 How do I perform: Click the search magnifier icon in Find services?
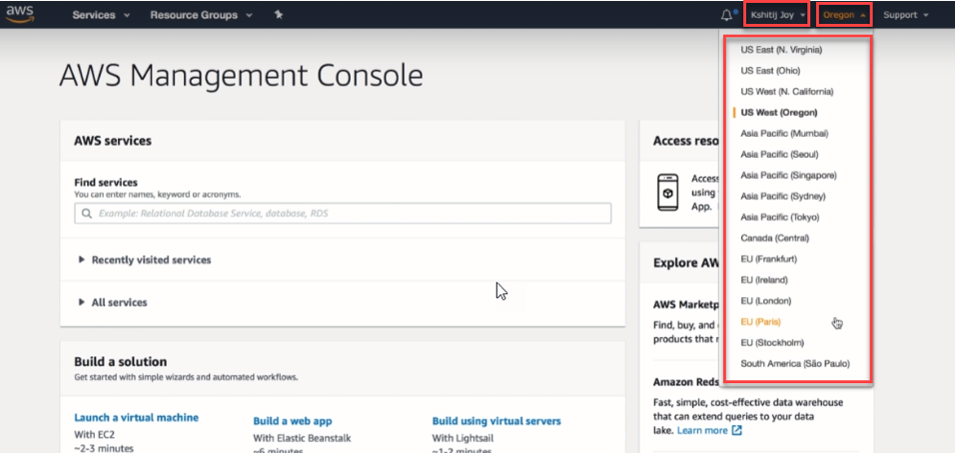click(x=87, y=214)
